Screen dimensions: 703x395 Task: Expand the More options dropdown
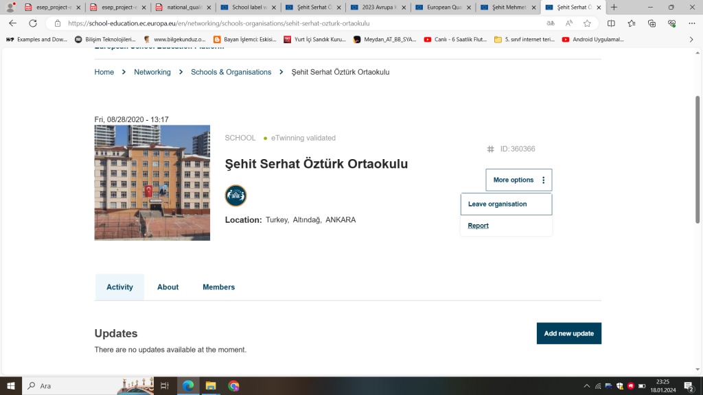pyautogui.click(x=519, y=180)
